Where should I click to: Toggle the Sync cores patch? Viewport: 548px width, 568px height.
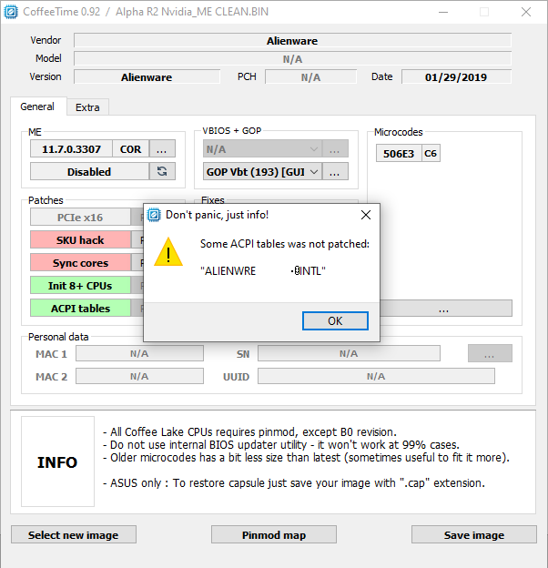(80, 263)
